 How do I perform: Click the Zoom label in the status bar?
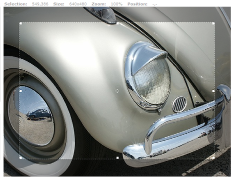tap(98, 4)
